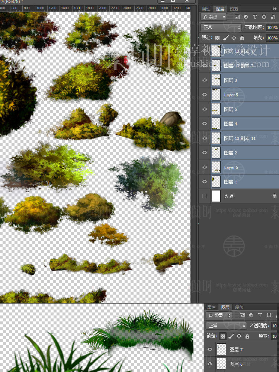Open 正常 blend mode dropdown, upper panel
Image resolution: width=279 pixels, height=372 pixels.
(x=221, y=27)
